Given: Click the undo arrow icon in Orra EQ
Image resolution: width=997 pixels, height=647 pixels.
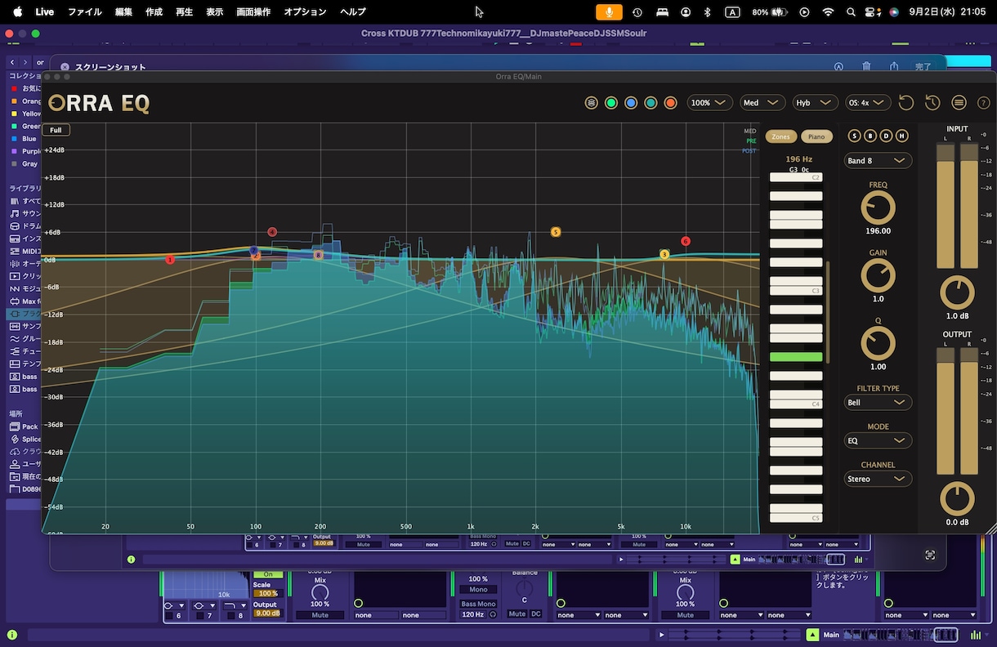Looking at the screenshot, I should 905,103.
